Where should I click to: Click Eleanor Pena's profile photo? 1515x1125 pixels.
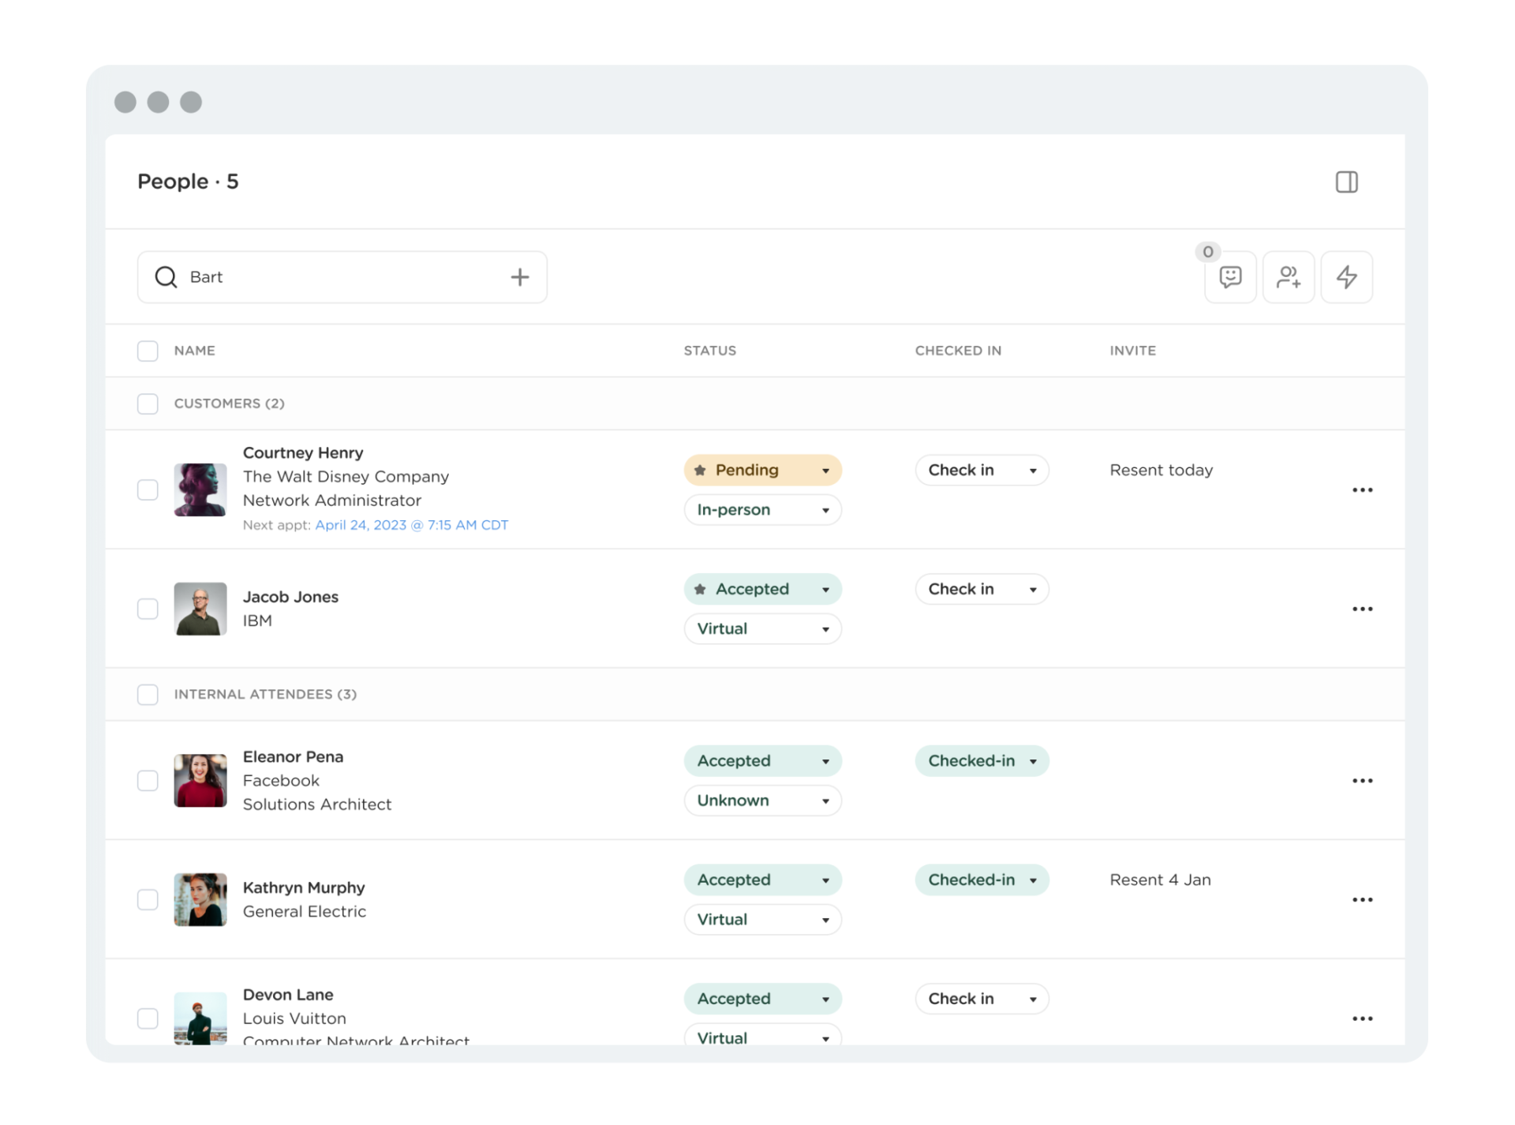click(200, 781)
